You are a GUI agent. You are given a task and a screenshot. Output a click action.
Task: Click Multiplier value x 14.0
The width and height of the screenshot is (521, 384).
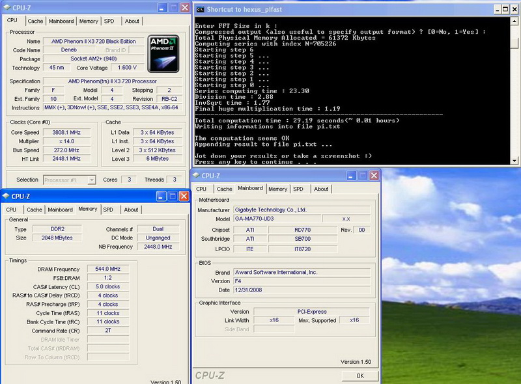(66, 141)
